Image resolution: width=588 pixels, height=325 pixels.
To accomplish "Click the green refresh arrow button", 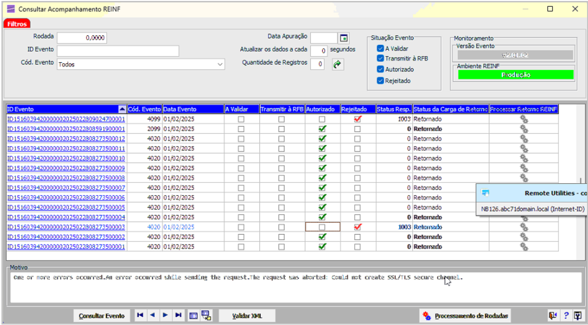I will pyautogui.click(x=338, y=64).
